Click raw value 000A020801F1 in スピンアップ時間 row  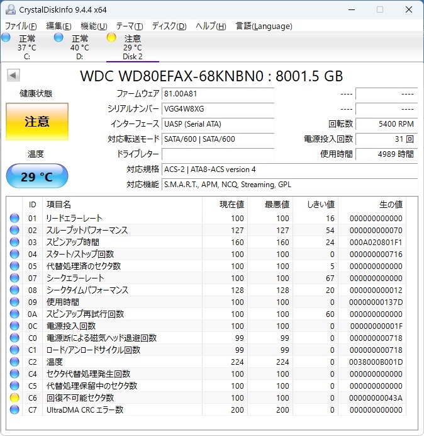[376, 242]
